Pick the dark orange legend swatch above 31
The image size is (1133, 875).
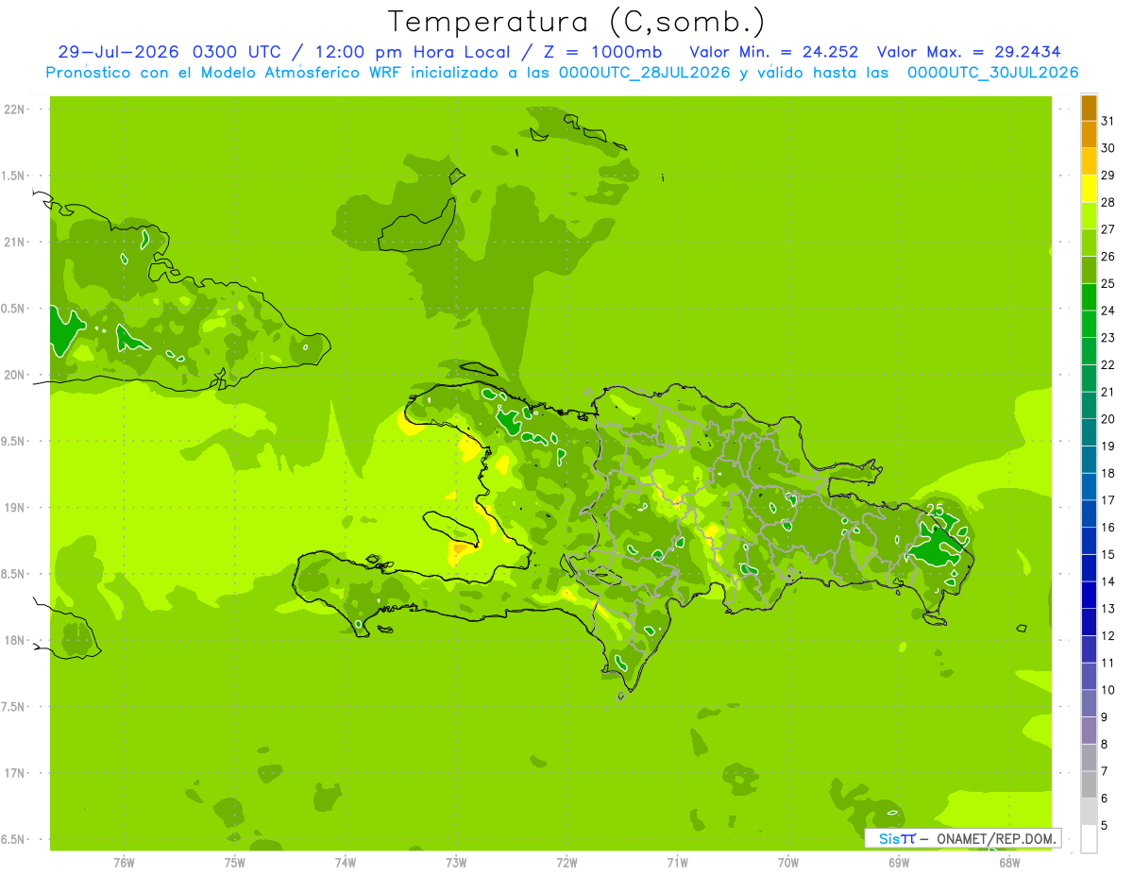[x=1089, y=108]
